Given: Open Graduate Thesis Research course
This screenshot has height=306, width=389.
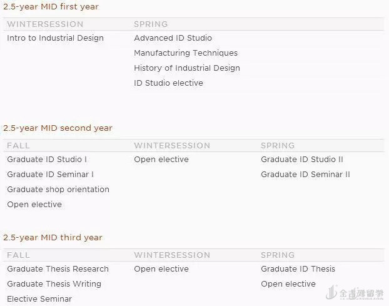Looking at the screenshot, I should pos(58,269).
